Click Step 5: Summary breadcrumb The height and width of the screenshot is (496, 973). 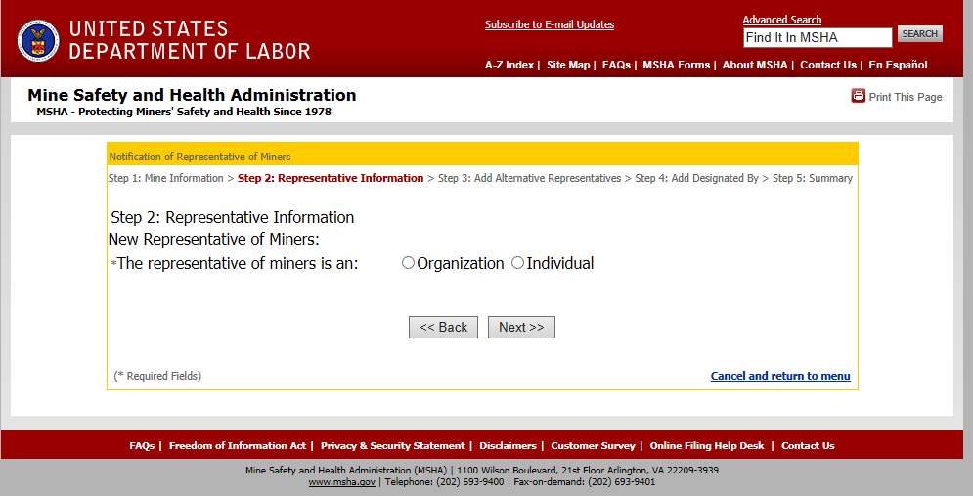[813, 178]
